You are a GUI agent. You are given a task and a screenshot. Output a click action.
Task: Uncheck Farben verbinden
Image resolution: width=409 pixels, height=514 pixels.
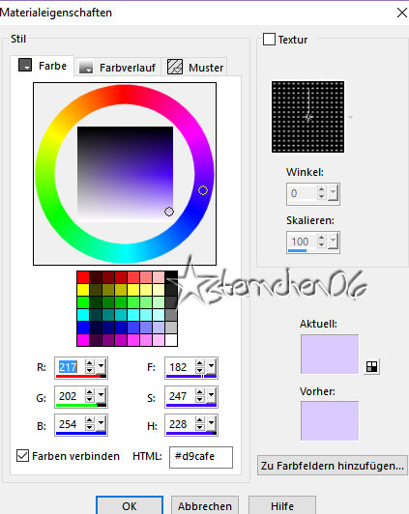coord(22,456)
